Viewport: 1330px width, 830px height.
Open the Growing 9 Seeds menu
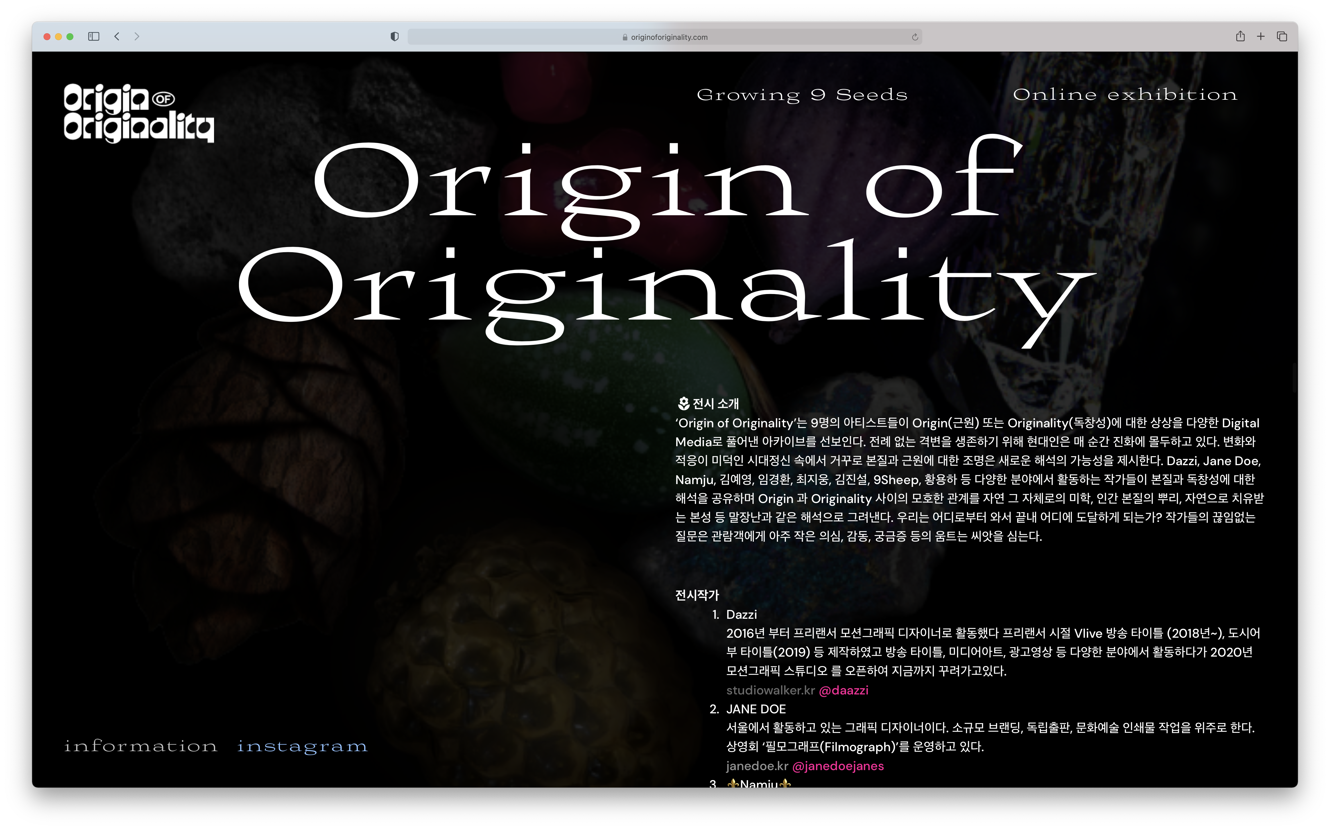[x=802, y=95]
